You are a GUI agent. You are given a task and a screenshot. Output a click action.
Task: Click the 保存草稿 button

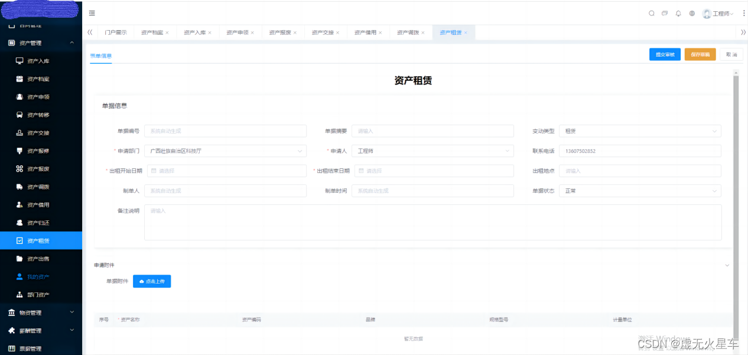pyautogui.click(x=700, y=54)
